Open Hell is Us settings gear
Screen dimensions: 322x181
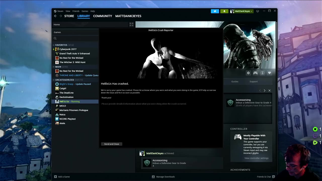coord(248,73)
